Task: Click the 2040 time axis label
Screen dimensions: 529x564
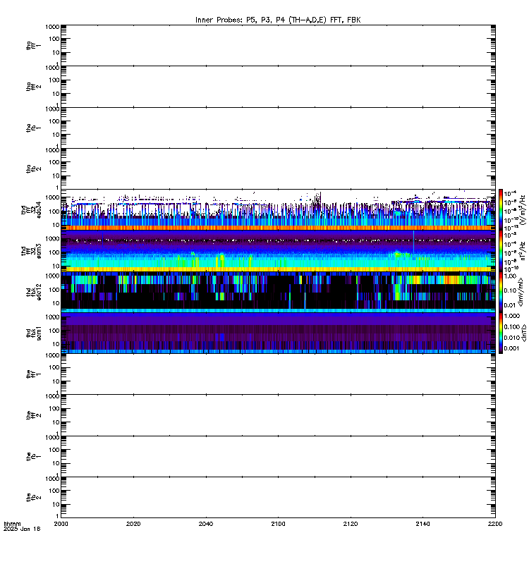Action: tap(206, 524)
